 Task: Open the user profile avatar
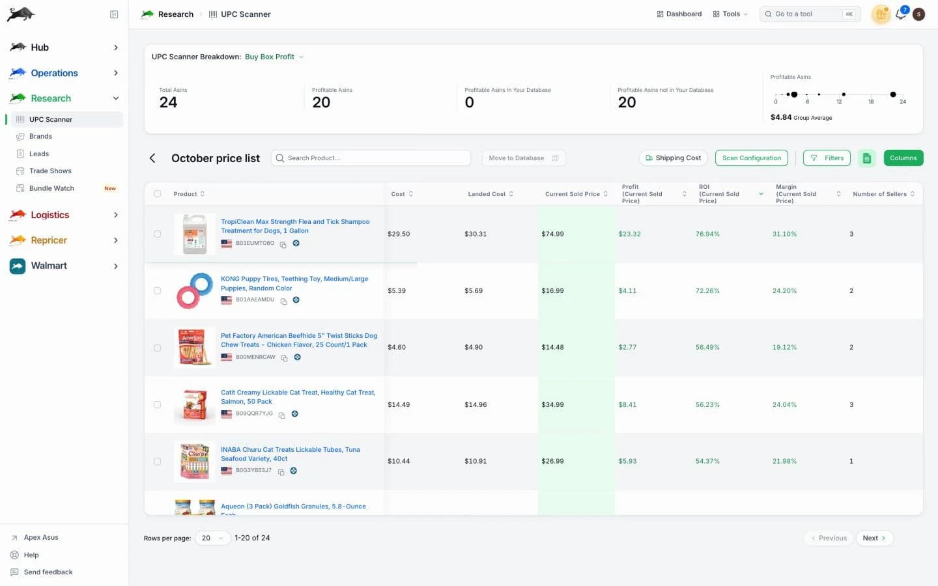point(919,14)
